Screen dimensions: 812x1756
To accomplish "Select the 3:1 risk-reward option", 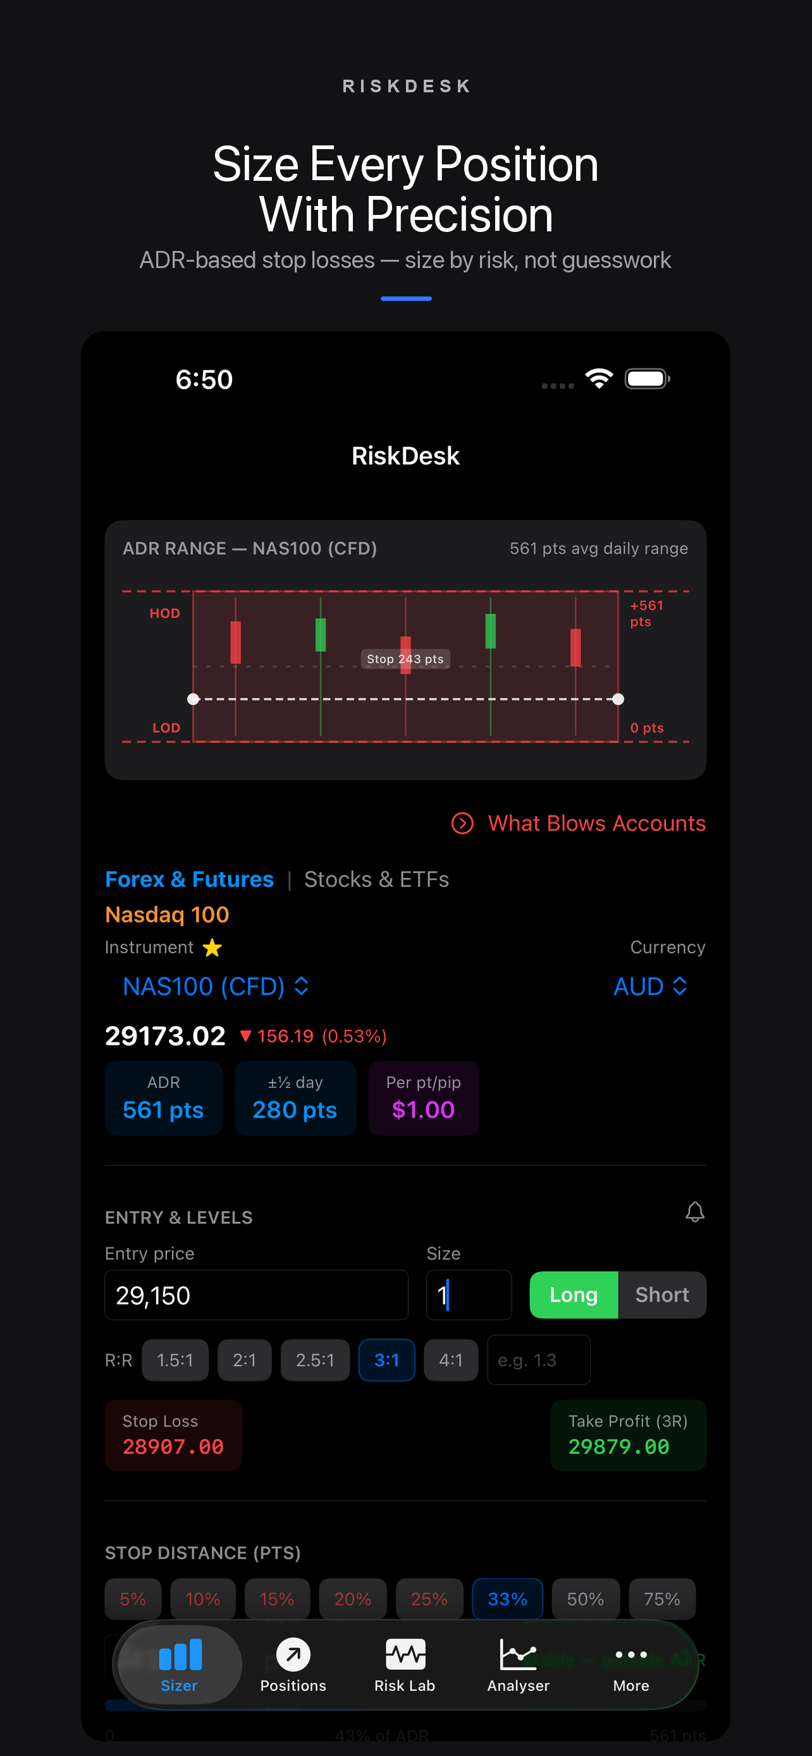I will [x=386, y=1360].
